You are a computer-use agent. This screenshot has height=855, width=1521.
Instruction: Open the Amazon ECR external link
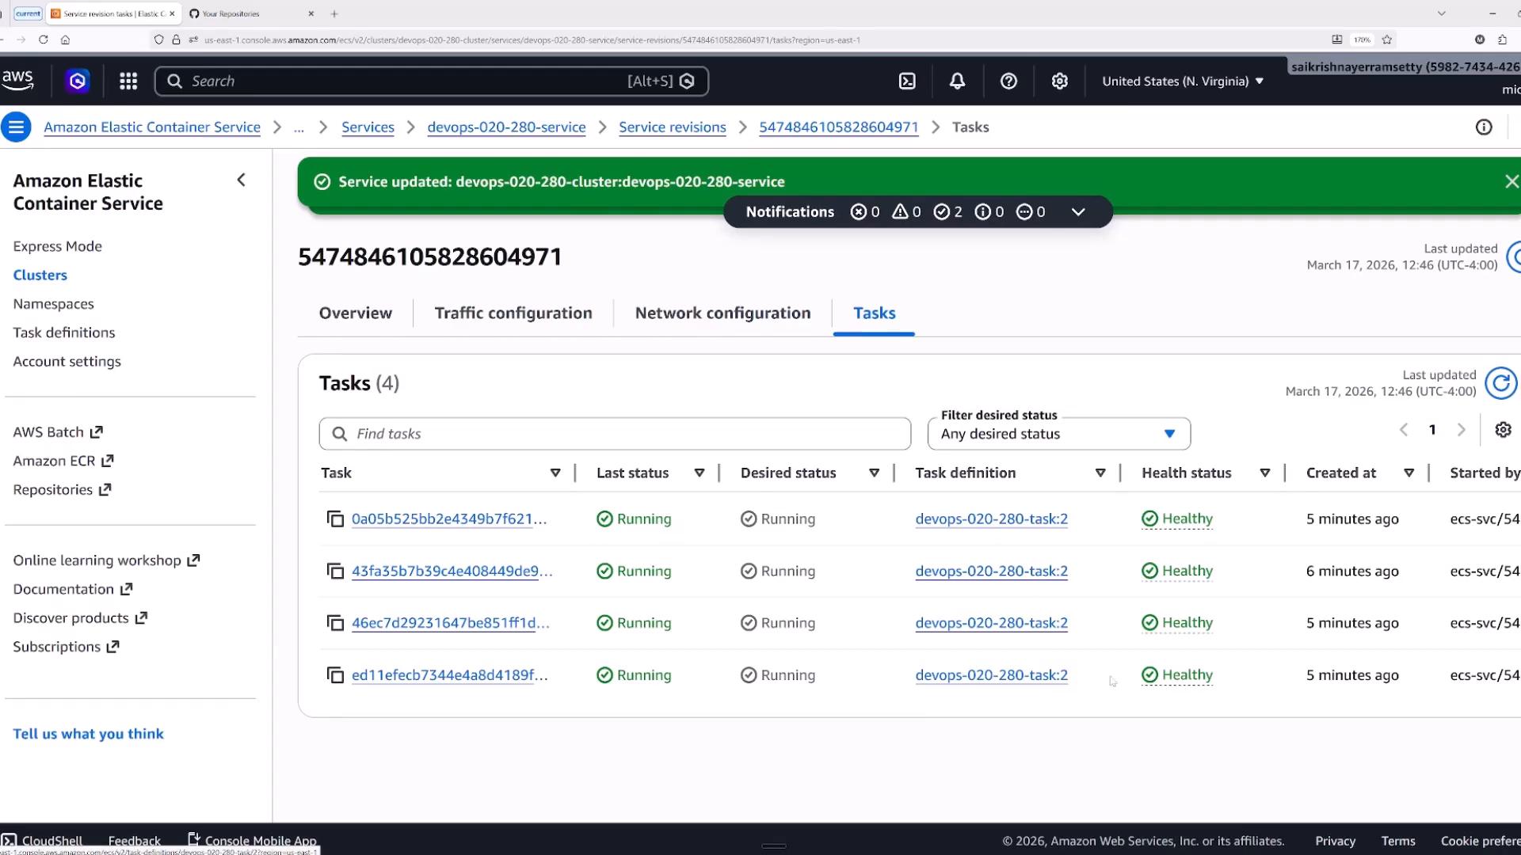[63, 461]
